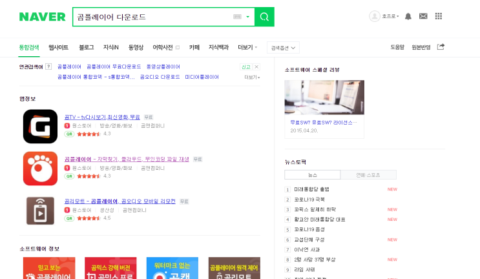This screenshot has width=480, height=279.
Task: Open the username account dropdown
Action: [x=390, y=16]
